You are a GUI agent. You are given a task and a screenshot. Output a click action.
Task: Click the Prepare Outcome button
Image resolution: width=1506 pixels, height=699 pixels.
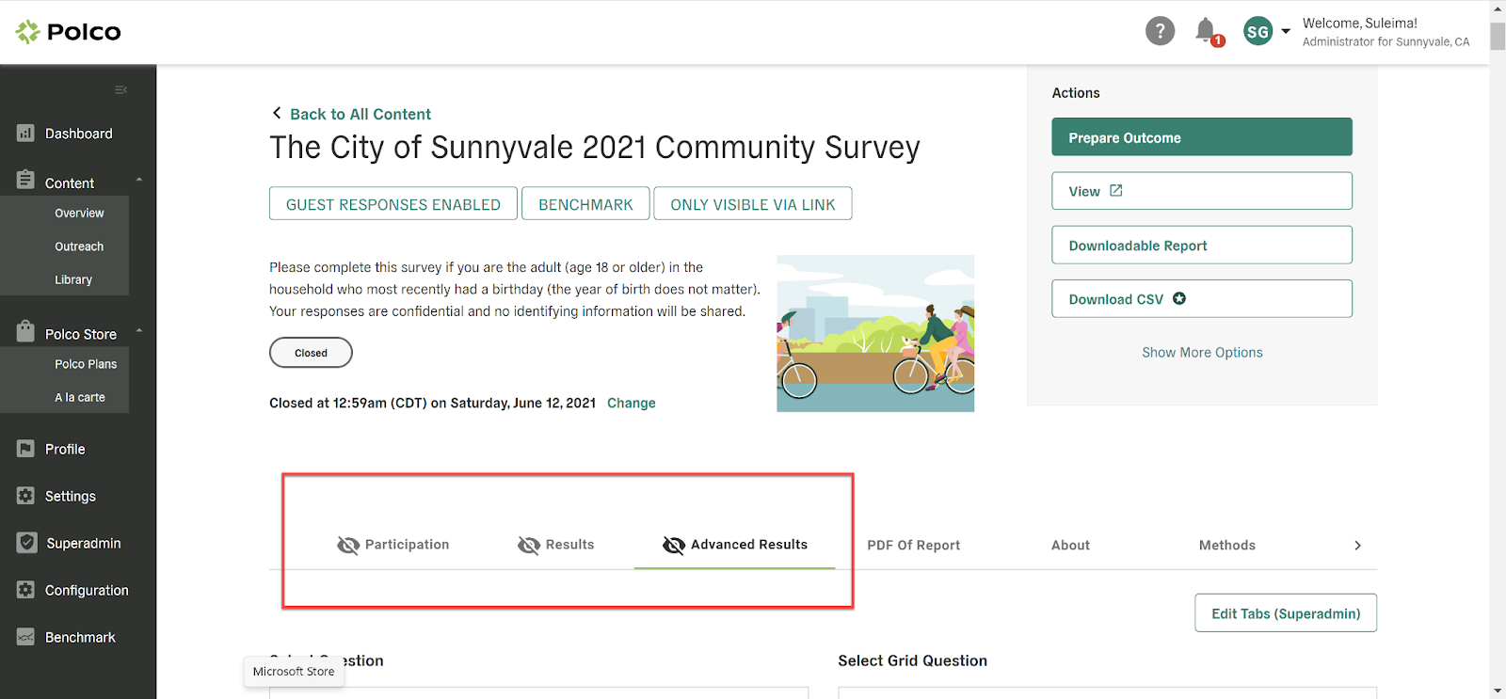click(x=1202, y=137)
